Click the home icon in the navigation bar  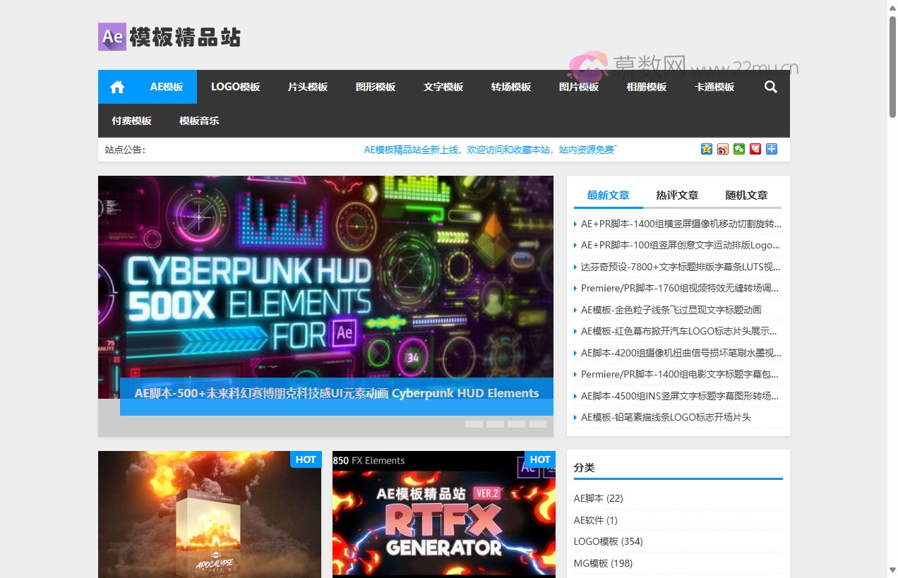(116, 87)
